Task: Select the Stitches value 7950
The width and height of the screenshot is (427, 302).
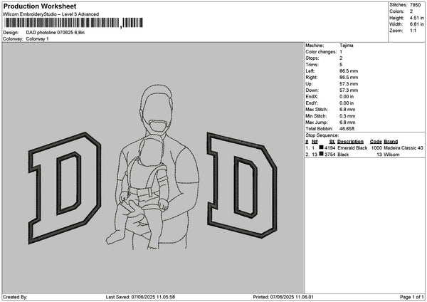Action: [415, 5]
